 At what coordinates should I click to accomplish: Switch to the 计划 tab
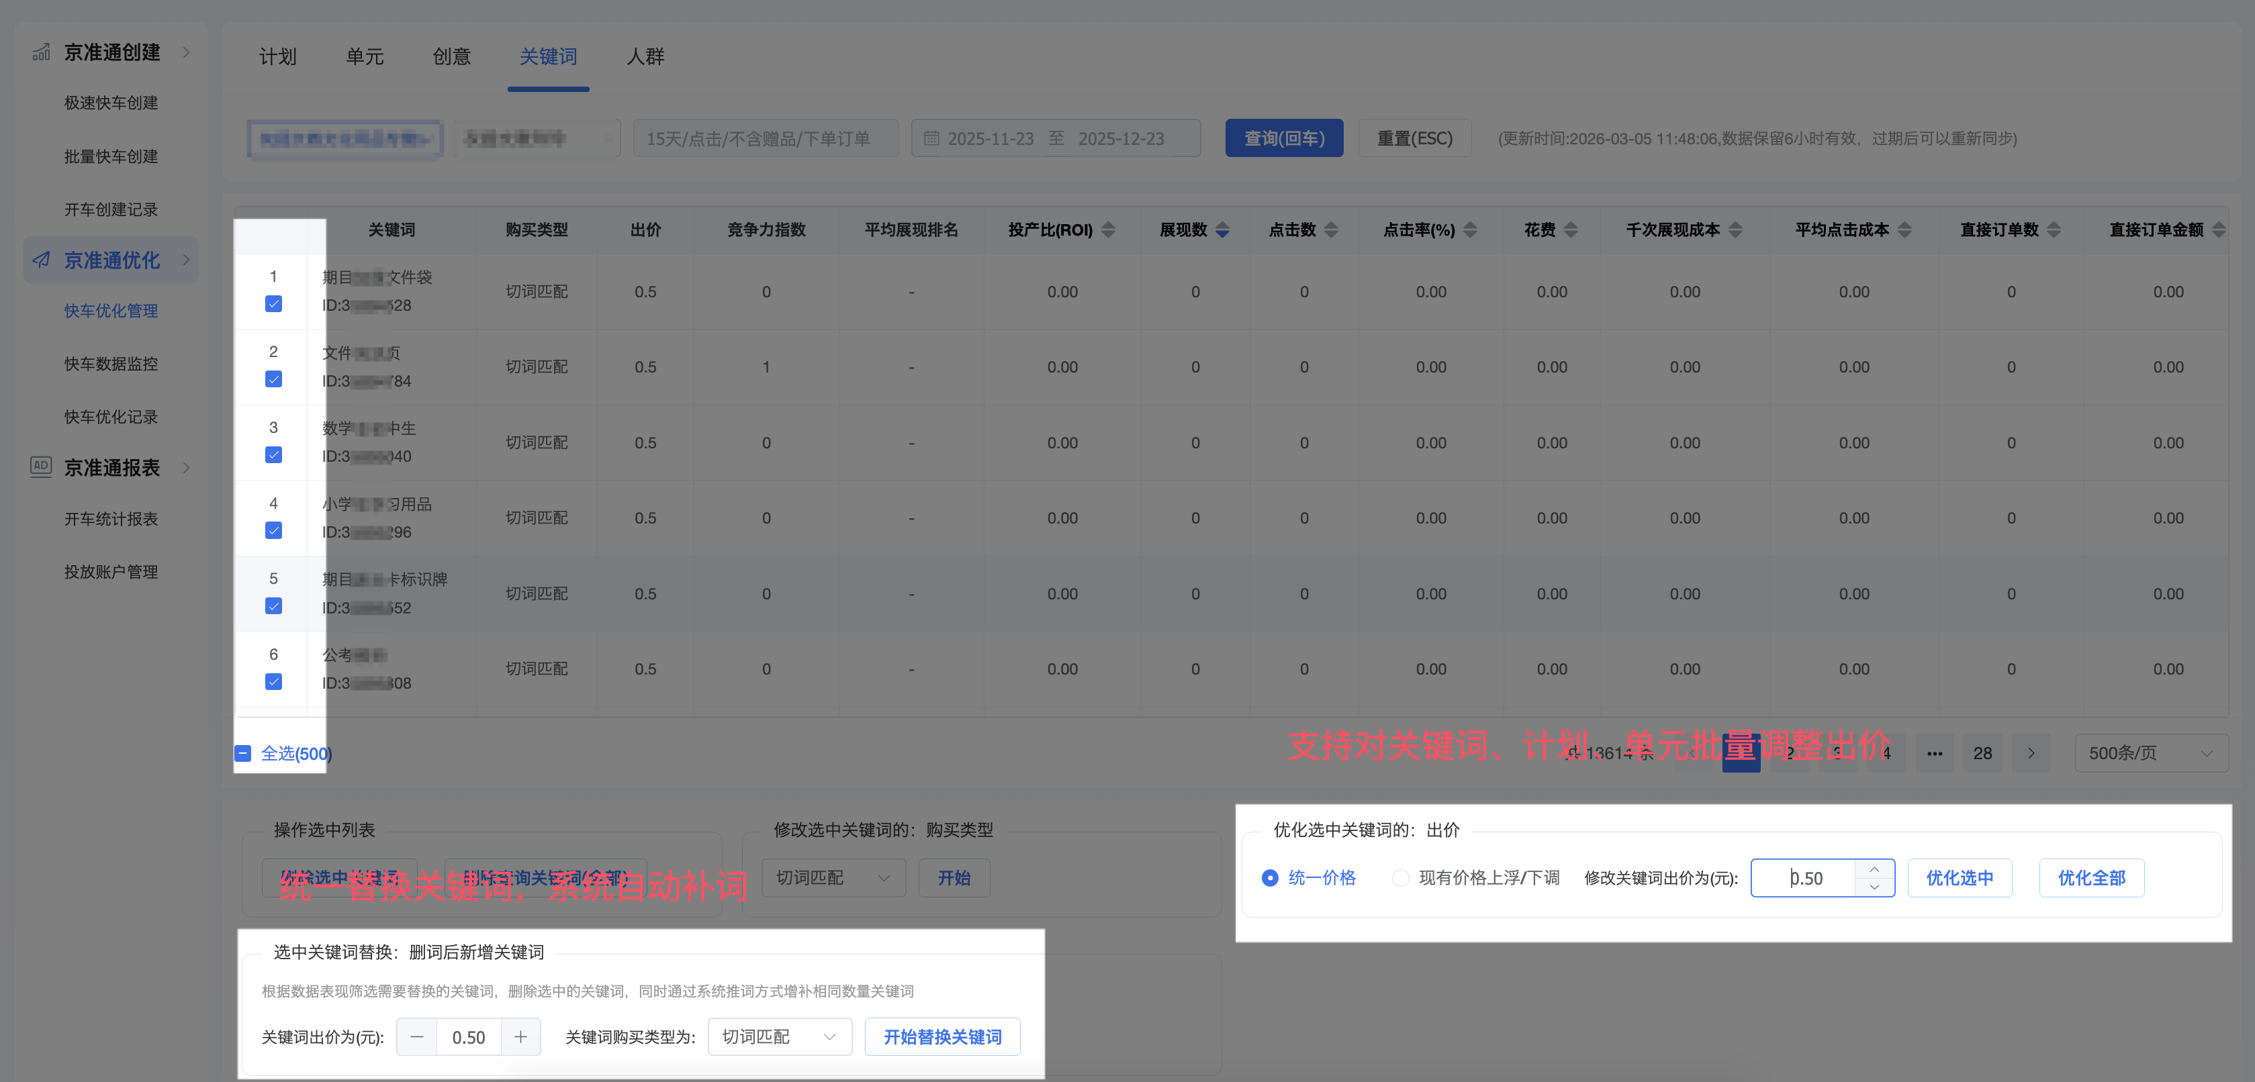point(277,57)
